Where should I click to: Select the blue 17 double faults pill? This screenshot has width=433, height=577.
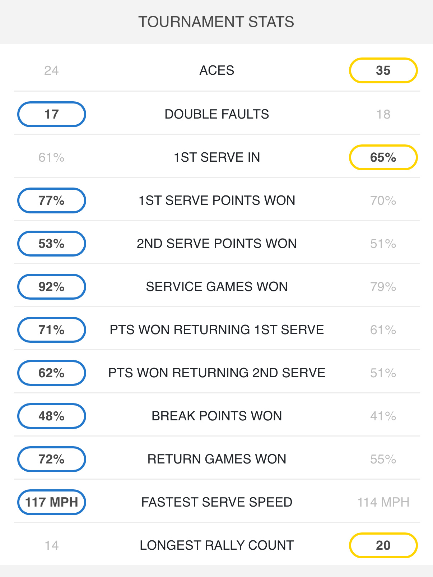tap(51, 114)
